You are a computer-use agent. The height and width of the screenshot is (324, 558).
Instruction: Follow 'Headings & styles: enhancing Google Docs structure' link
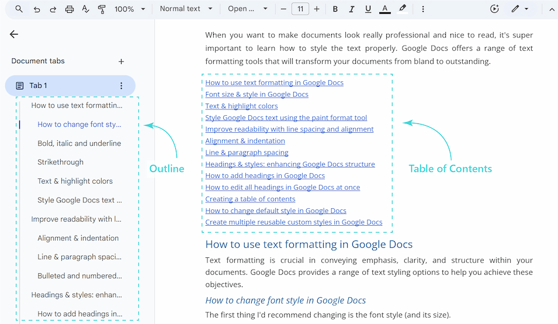[x=290, y=164]
